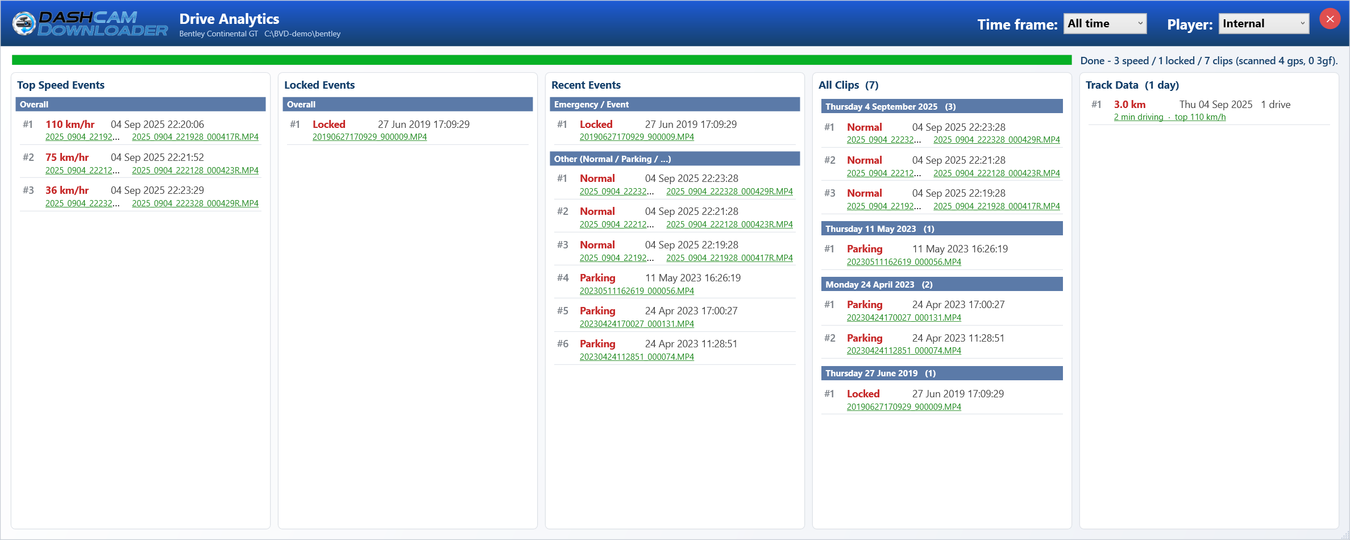
Task: Select the 36 km/hr top speed value
Action: point(67,190)
